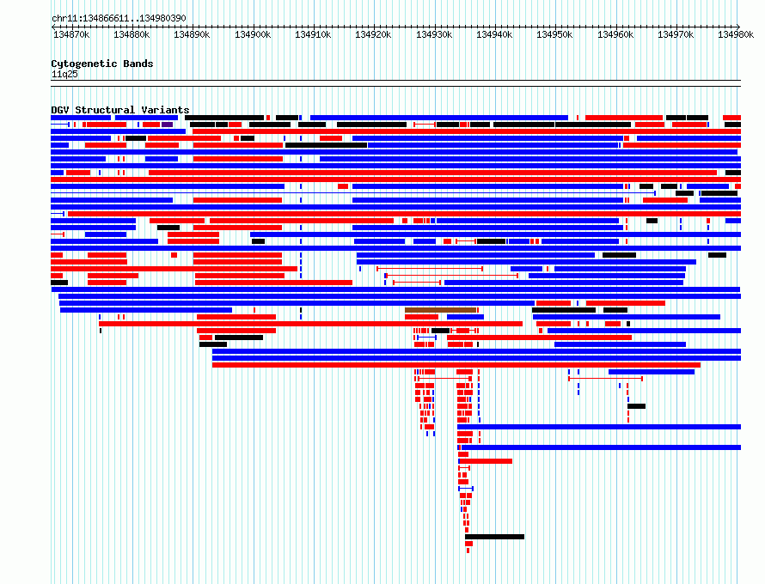Screen dimensions: 765x584
Task: Select the black variant bar near 134963k below the blue bar
Action: click(x=636, y=406)
